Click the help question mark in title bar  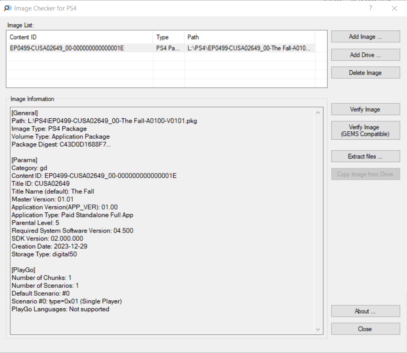tap(370, 8)
